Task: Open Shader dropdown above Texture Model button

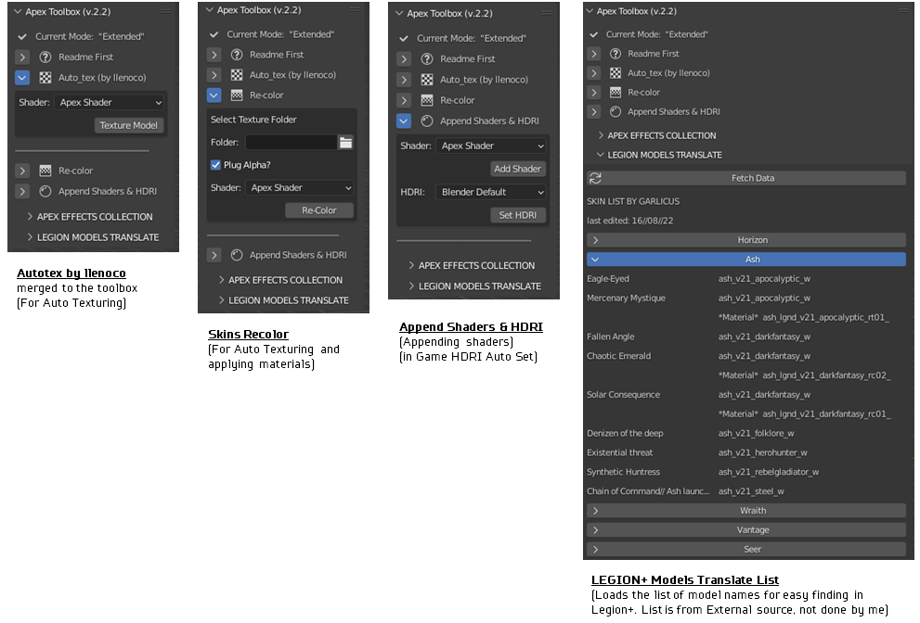Action: tap(110, 103)
